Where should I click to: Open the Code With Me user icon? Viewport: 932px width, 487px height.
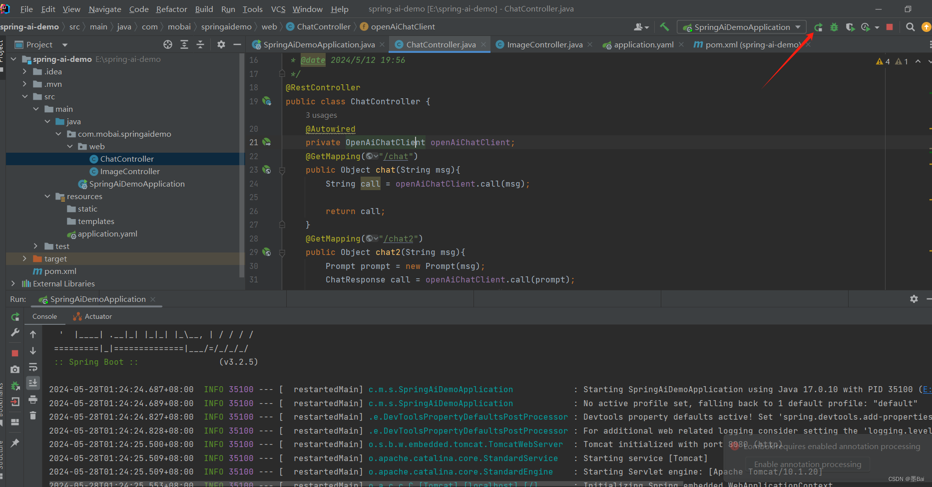(641, 27)
